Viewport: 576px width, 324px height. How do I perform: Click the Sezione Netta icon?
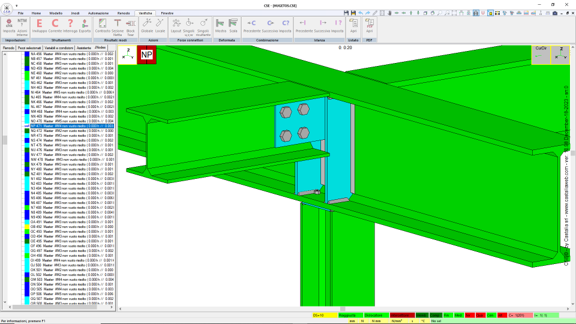[x=118, y=26]
